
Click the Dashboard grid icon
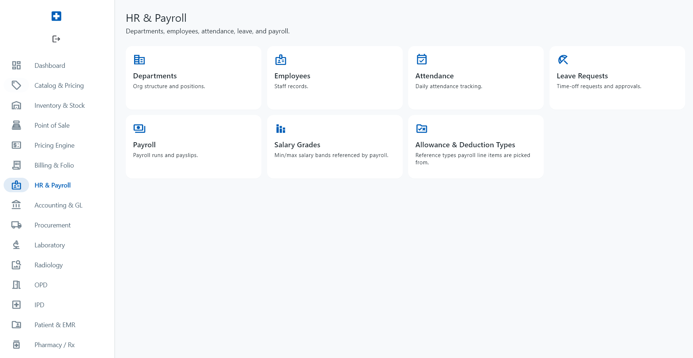16,65
